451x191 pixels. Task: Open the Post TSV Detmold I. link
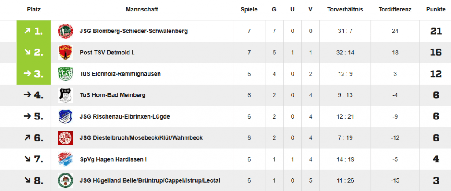pyautogui.click(x=107, y=53)
